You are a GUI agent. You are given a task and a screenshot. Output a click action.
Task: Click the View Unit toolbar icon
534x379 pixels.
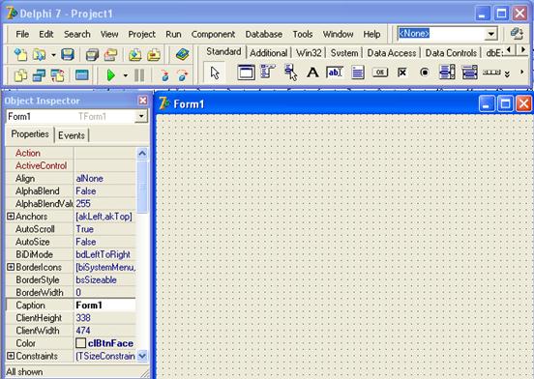point(20,75)
